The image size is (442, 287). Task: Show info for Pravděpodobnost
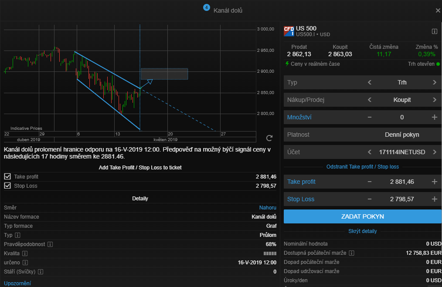(x=50, y=244)
